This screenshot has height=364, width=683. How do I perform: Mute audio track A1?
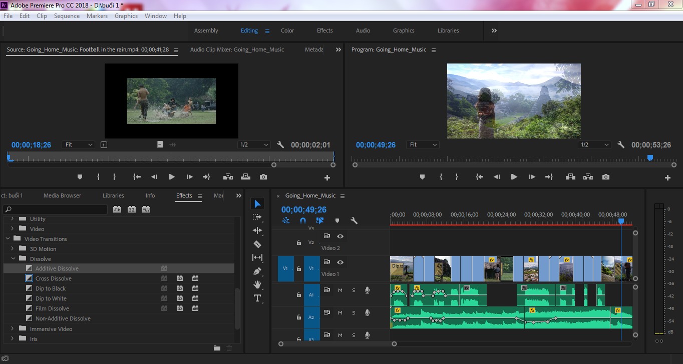(340, 290)
